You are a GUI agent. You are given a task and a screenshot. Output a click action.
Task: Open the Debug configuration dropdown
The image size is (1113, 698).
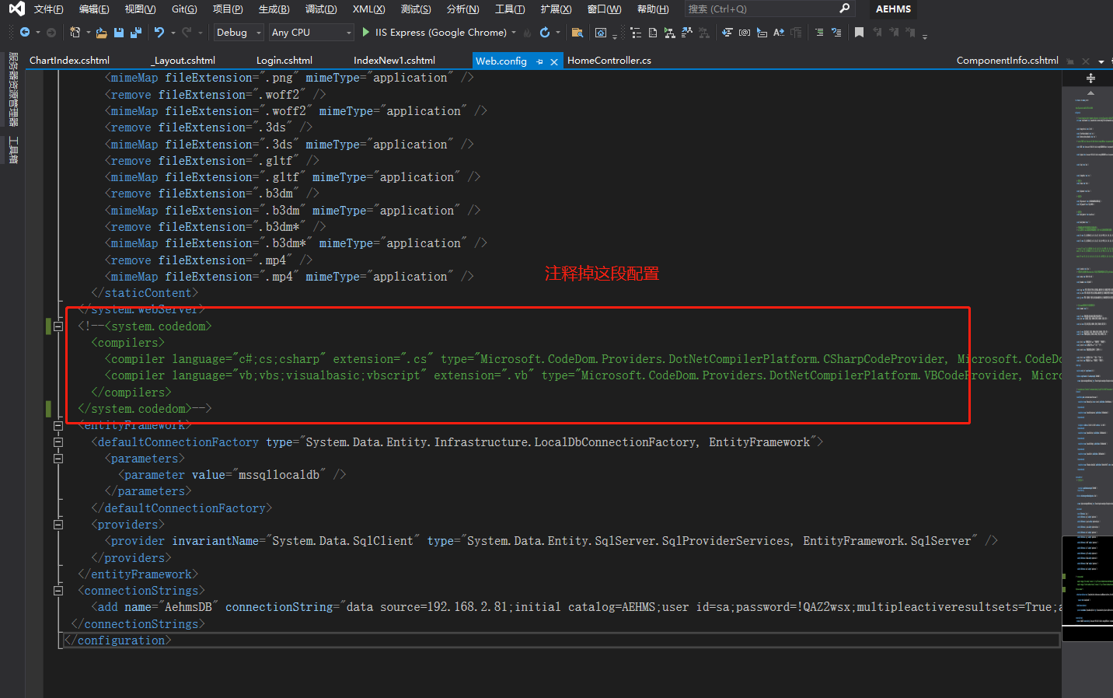coord(239,33)
